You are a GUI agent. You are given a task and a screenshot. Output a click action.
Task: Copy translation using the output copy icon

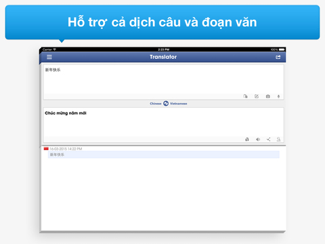[x=247, y=139]
